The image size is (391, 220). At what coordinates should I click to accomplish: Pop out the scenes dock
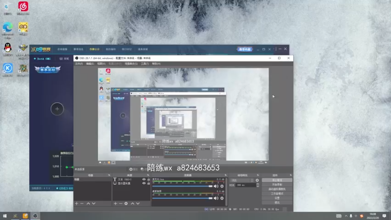pyautogui.click(x=109, y=176)
